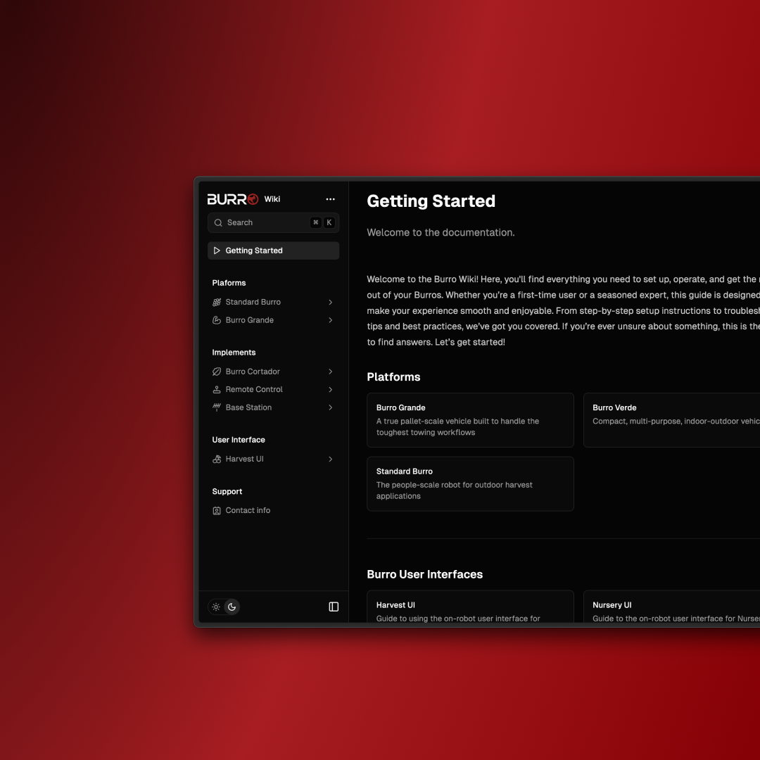Open the Nursery UI interface card

[x=672, y=607]
